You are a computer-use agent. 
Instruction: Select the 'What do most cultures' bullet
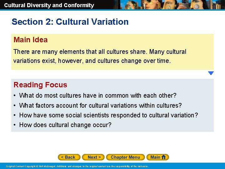click(98, 95)
